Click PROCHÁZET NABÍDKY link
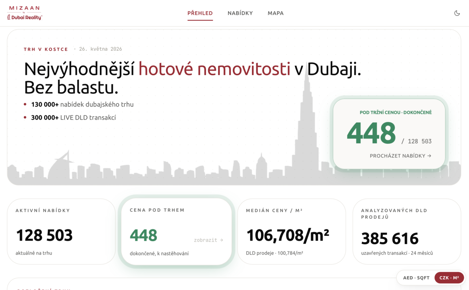The image size is (469, 290). click(x=401, y=156)
